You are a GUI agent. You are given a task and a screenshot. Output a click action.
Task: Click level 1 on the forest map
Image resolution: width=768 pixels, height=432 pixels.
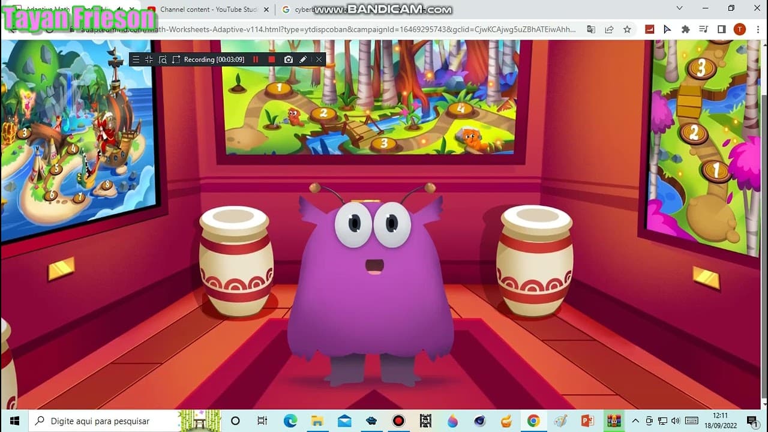[278, 89]
